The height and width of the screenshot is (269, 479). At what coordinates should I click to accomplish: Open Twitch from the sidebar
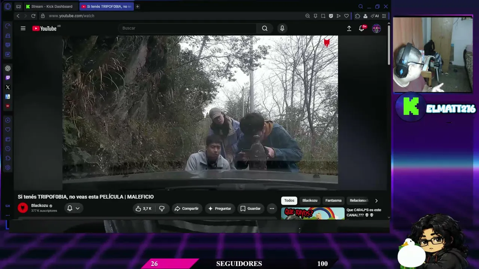[7, 78]
